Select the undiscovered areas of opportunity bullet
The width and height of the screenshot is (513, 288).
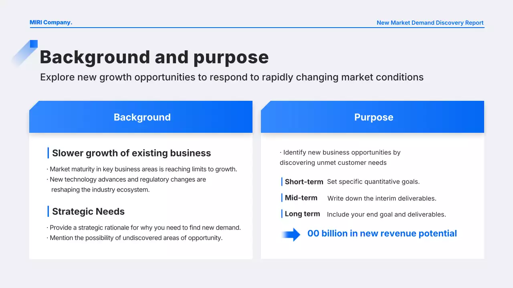(135, 238)
